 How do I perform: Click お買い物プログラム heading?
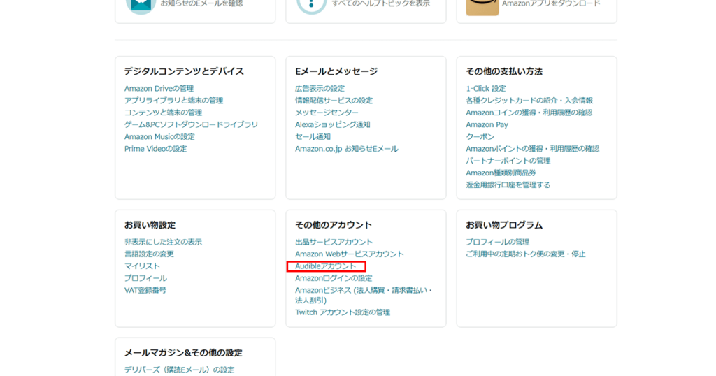coord(504,225)
